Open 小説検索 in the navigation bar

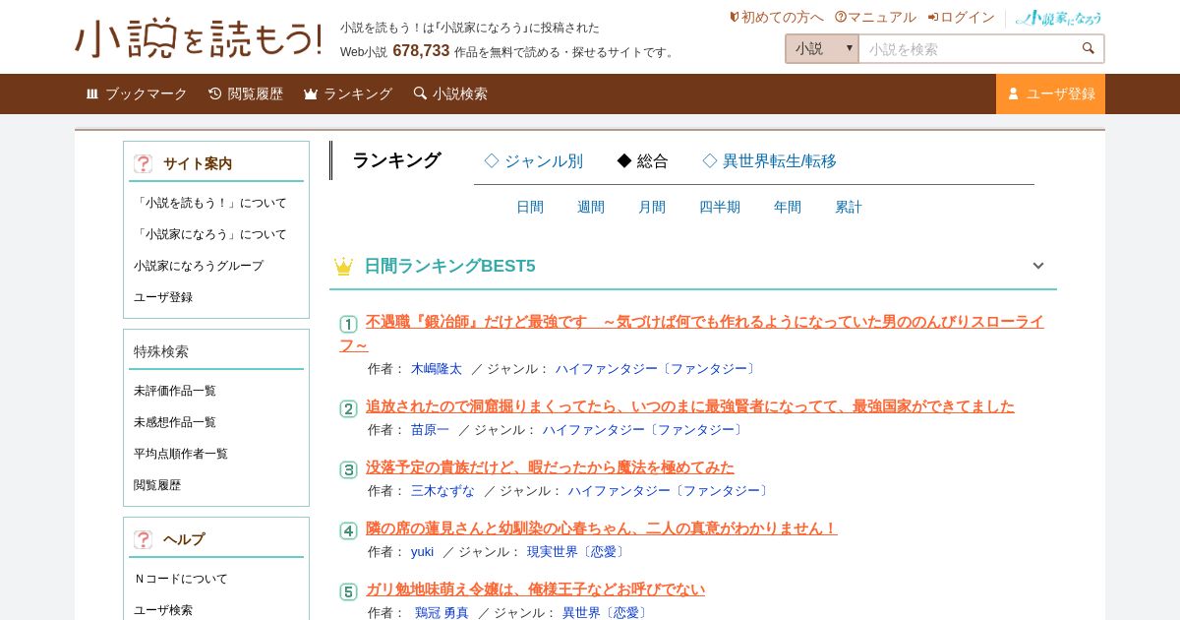[450, 93]
